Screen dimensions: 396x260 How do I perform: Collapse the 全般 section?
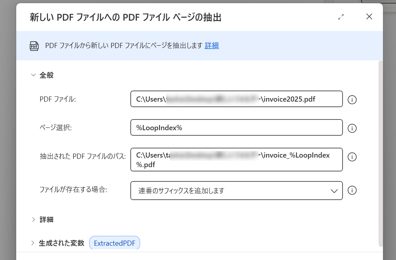point(34,75)
